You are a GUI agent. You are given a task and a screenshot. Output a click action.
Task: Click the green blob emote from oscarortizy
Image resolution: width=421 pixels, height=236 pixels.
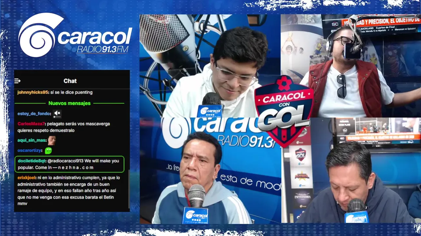(48, 151)
